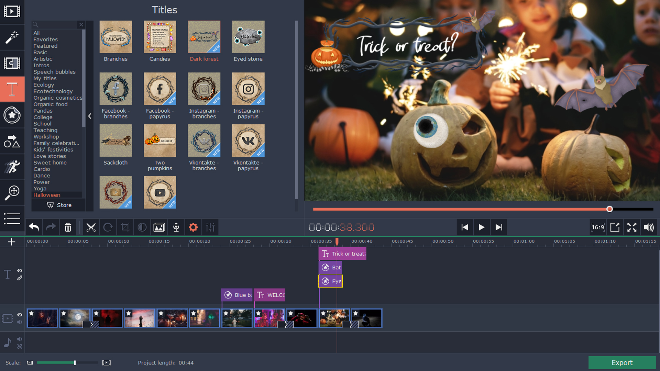Mute the video track audio speaker icon
The width and height of the screenshot is (660, 371).
tap(20, 322)
